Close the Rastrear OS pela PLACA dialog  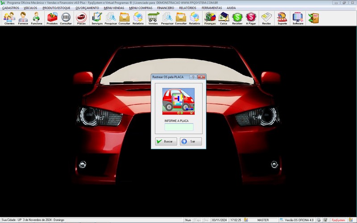(202, 77)
